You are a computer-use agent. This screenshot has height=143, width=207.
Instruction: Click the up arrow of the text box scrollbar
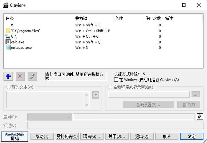point(87,95)
